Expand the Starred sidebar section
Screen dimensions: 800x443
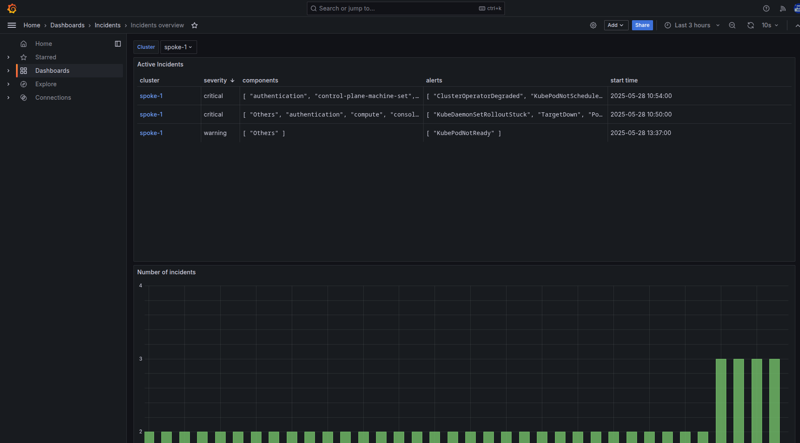8,57
